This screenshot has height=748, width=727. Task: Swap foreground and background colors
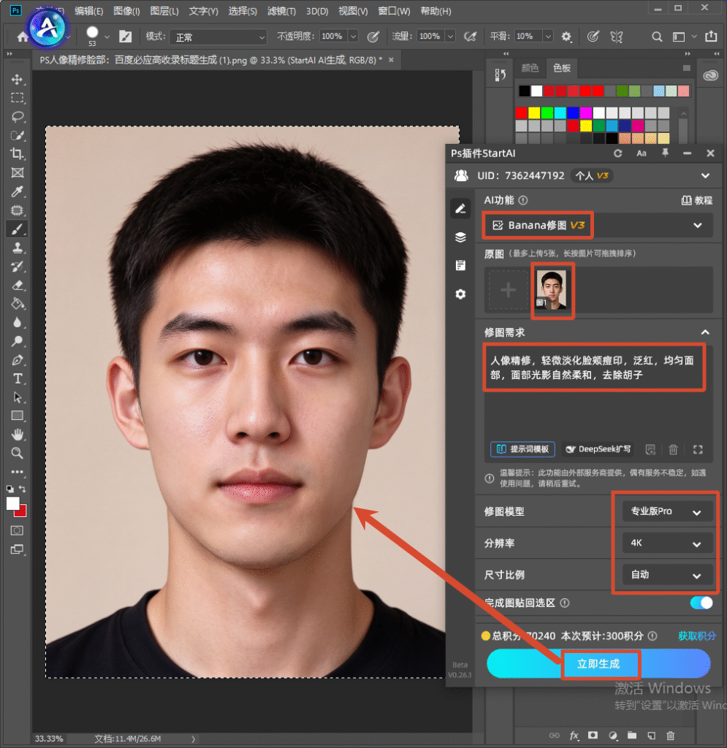coord(23,489)
